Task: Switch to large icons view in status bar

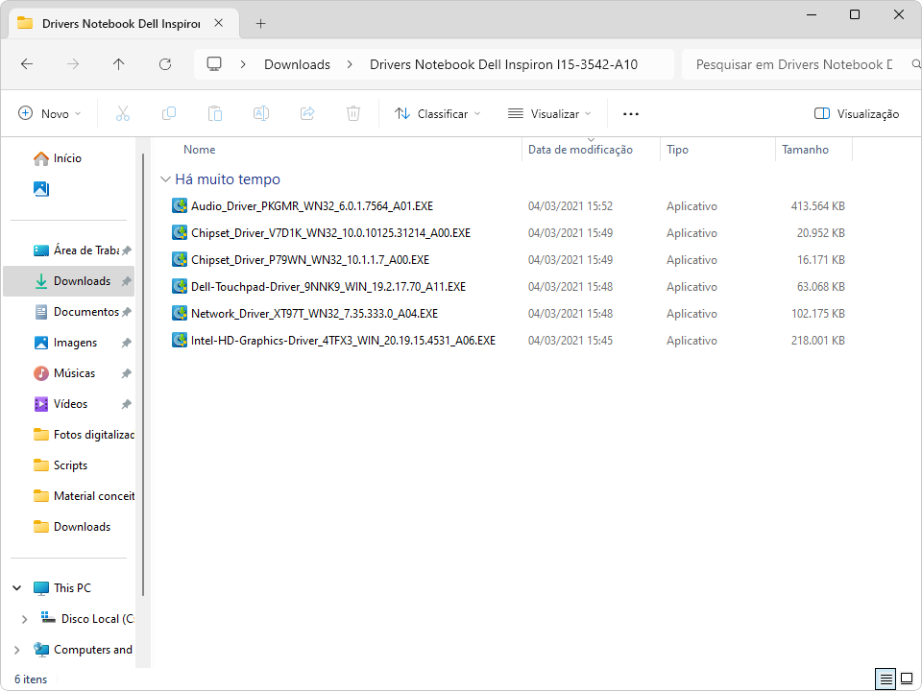Action: [x=907, y=679]
